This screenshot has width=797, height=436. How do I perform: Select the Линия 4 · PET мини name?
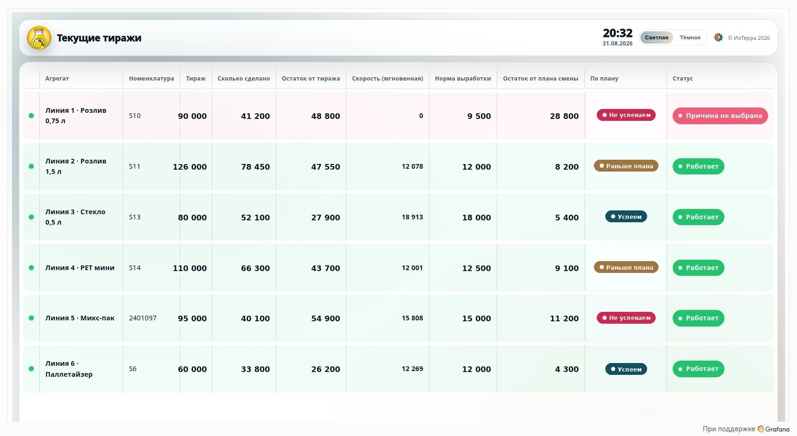[80, 268]
